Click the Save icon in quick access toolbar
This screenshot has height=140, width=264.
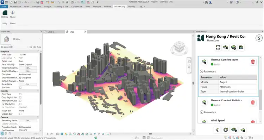coord(15,2)
